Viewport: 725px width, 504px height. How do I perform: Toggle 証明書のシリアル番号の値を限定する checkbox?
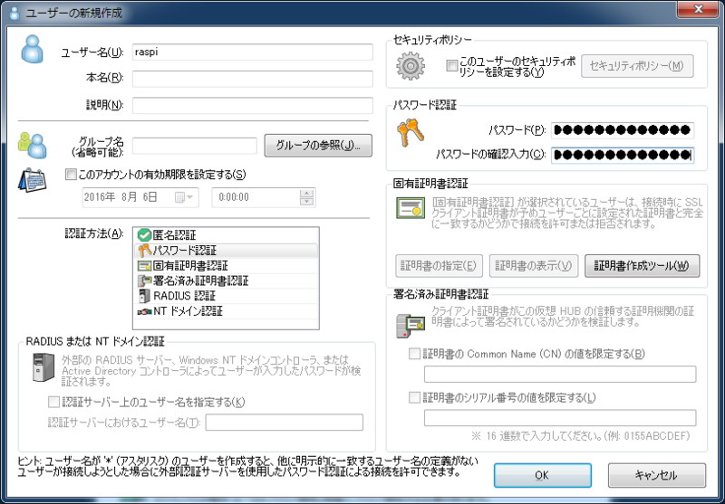[x=414, y=397]
